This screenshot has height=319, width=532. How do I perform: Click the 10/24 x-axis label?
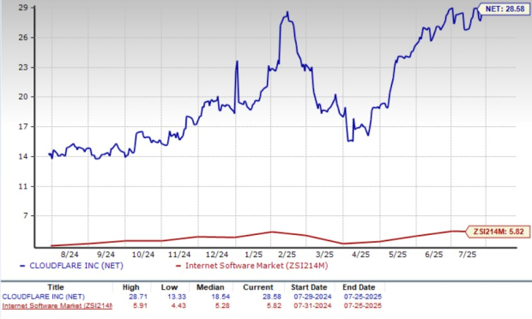click(142, 254)
